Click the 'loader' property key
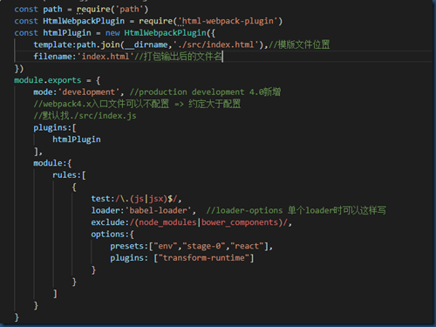Viewport: 436px width, 327px height. [x=106, y=210]
